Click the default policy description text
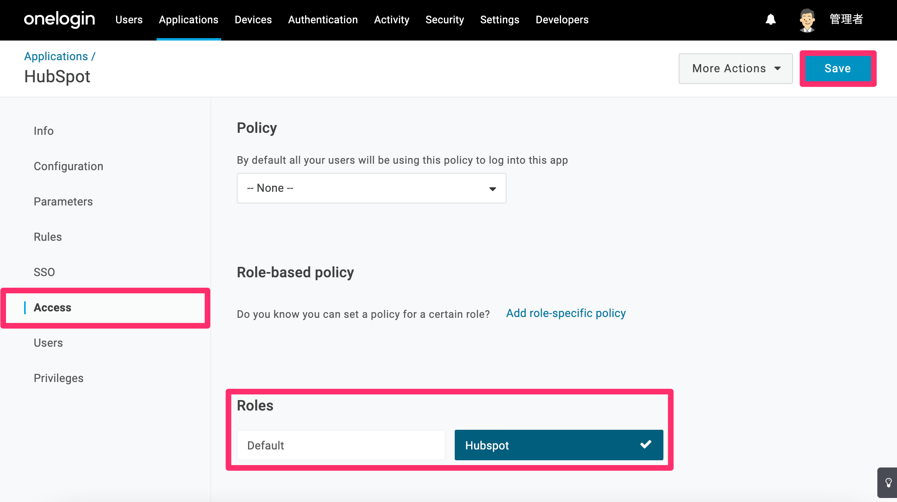Viewport: 897px width, 502px height. [402, 160]
